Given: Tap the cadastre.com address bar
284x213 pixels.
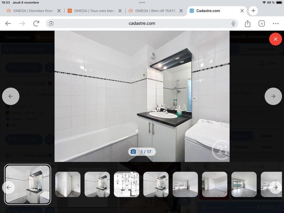Looking at the screenshot, I should (142, 23).
